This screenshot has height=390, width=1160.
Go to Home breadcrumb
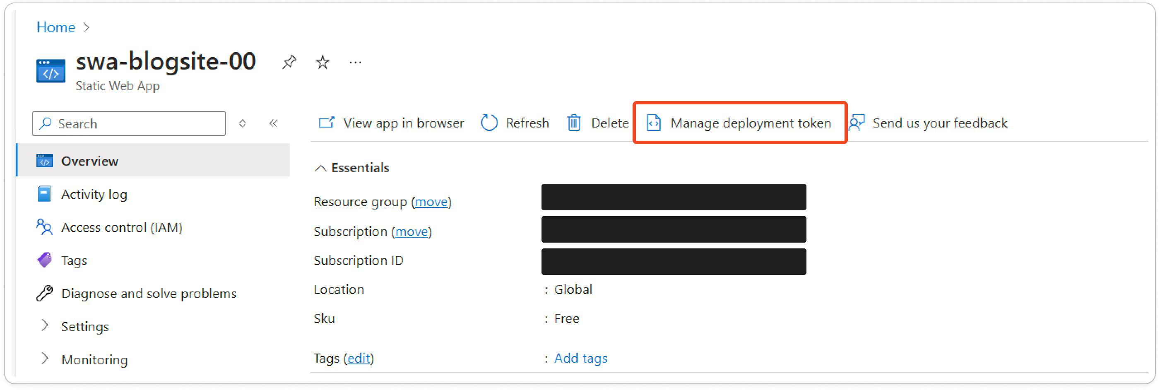(x=56, y=27)
